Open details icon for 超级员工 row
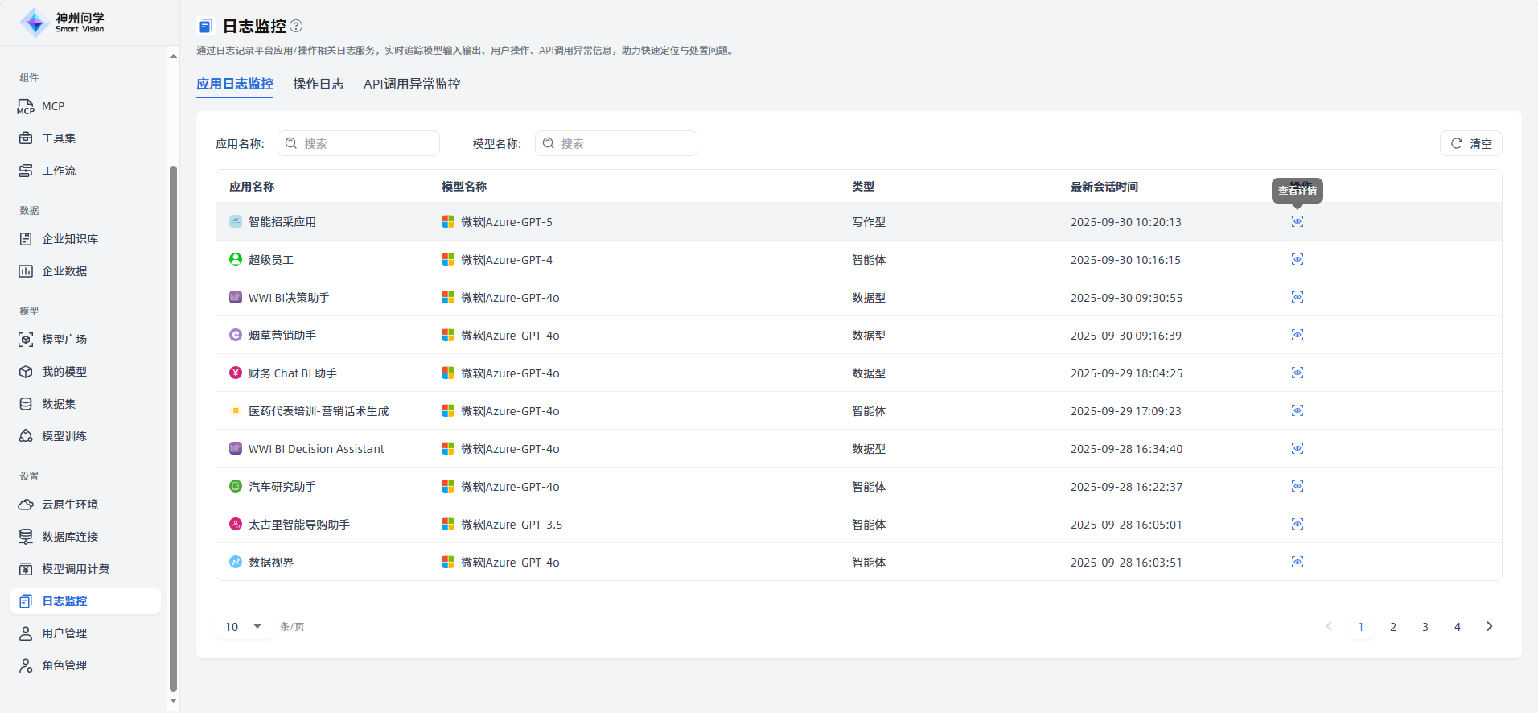This screenshot has height=713, width=1538. click(x=1297, y=259)
